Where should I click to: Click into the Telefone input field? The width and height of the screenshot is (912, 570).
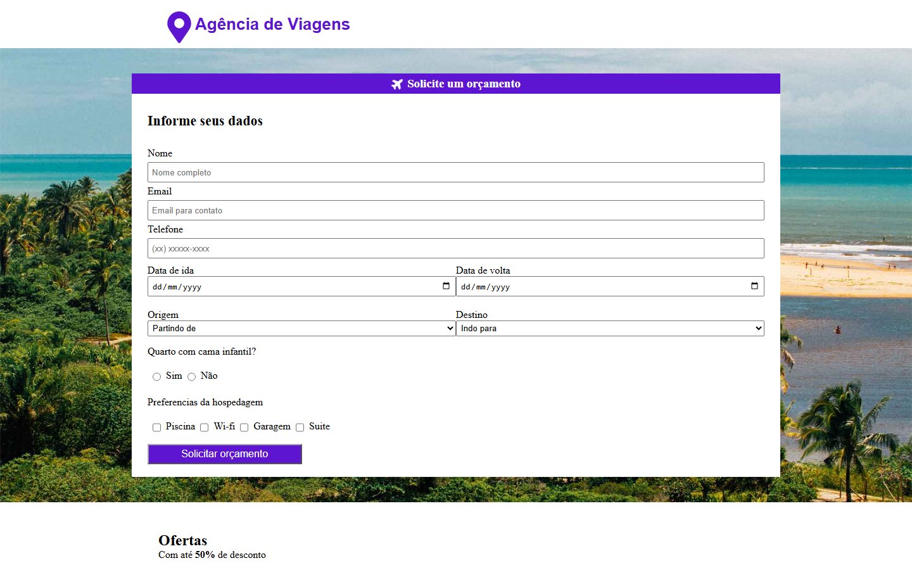(456, 248)
